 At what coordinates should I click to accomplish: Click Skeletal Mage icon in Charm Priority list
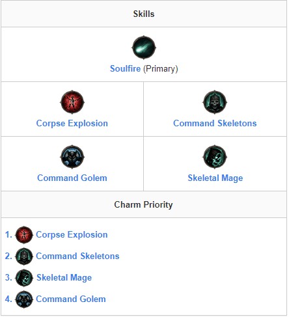24,277
